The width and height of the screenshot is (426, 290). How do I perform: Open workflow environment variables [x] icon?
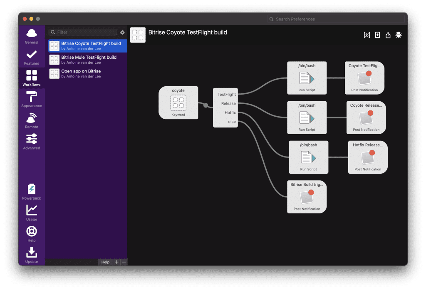pos(367,35)
